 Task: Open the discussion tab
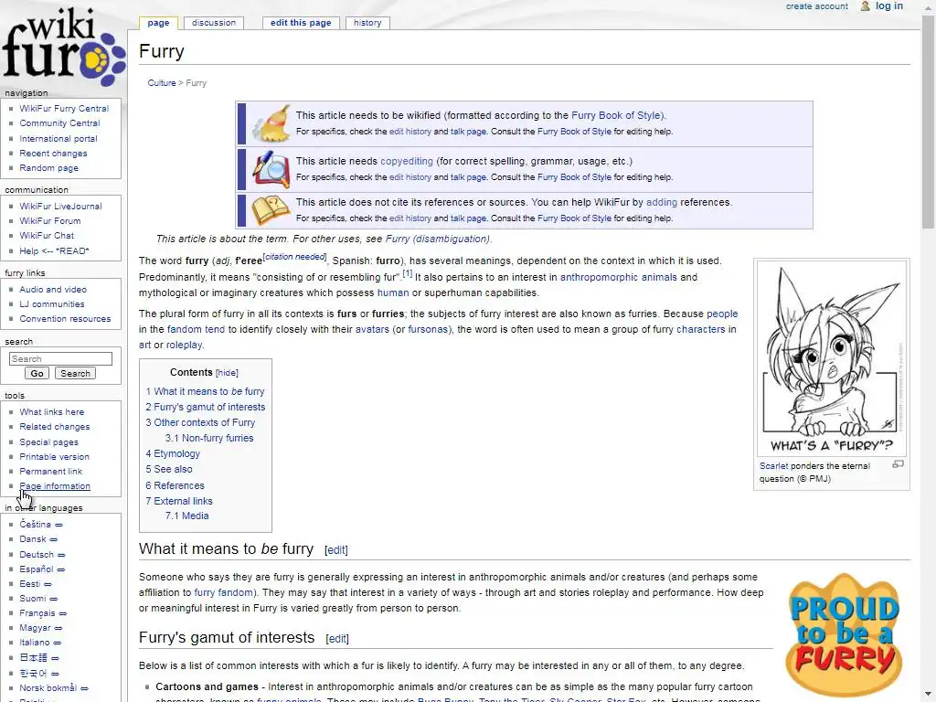(214, 23)
